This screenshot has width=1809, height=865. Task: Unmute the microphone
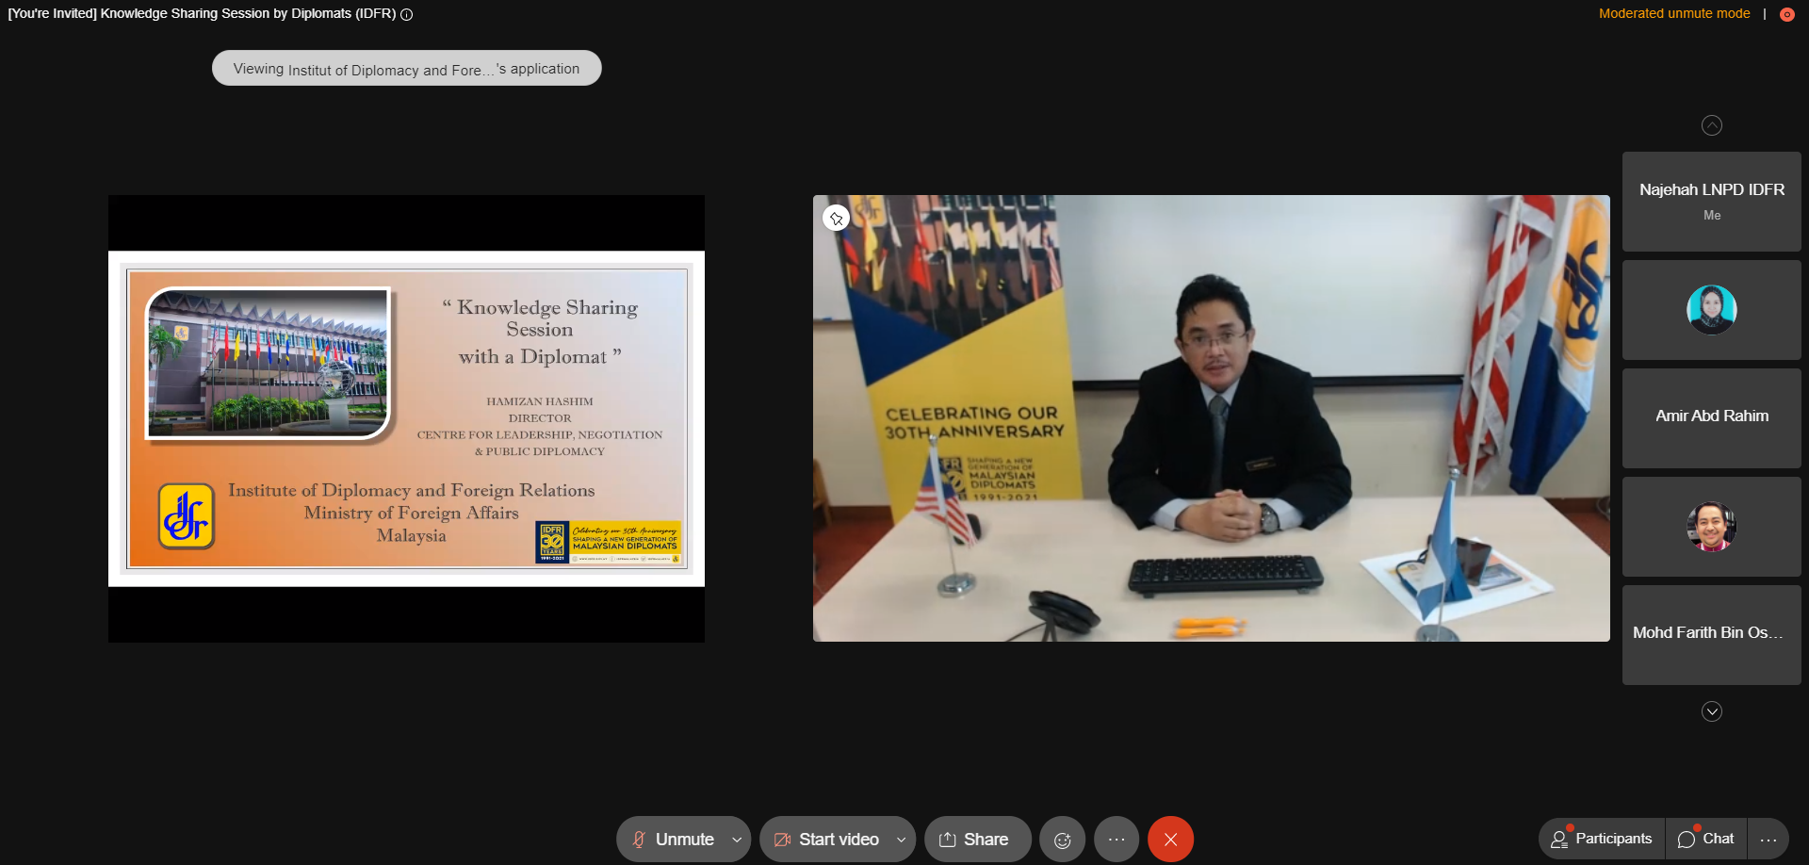tap(673, 840)
